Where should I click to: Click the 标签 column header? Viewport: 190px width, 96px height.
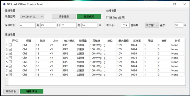(x=29, y=41)
